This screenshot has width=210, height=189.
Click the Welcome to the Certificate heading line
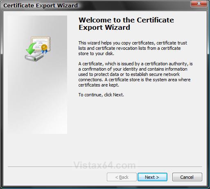click(126, 20)
